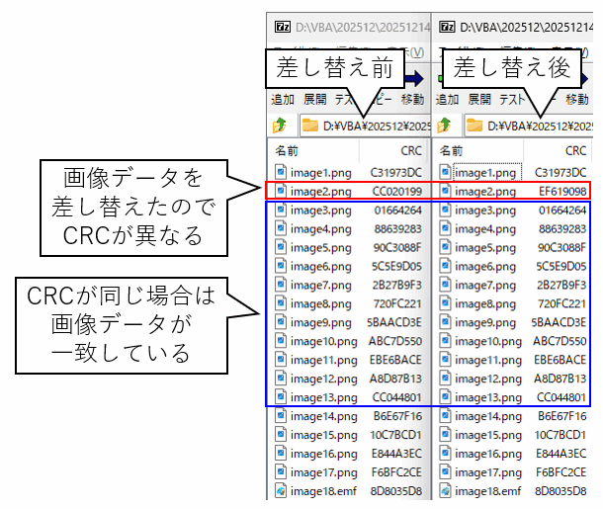
Task: Click the CRC value 8D8035D8 in left window
Action: [396, 490]
